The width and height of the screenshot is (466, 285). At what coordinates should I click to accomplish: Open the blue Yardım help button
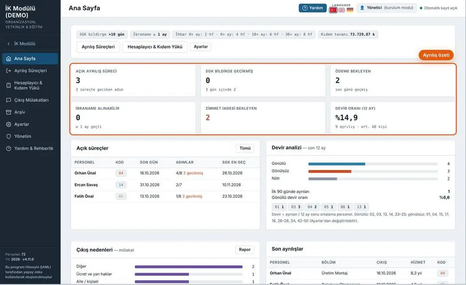tap(312, 8)
